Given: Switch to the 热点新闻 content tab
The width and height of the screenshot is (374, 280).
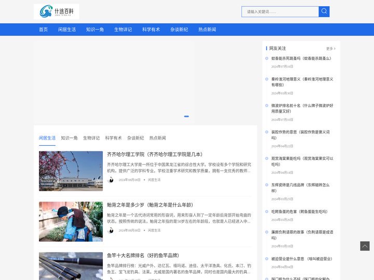Looking at the screenshot, I should (x=157, y=138).
